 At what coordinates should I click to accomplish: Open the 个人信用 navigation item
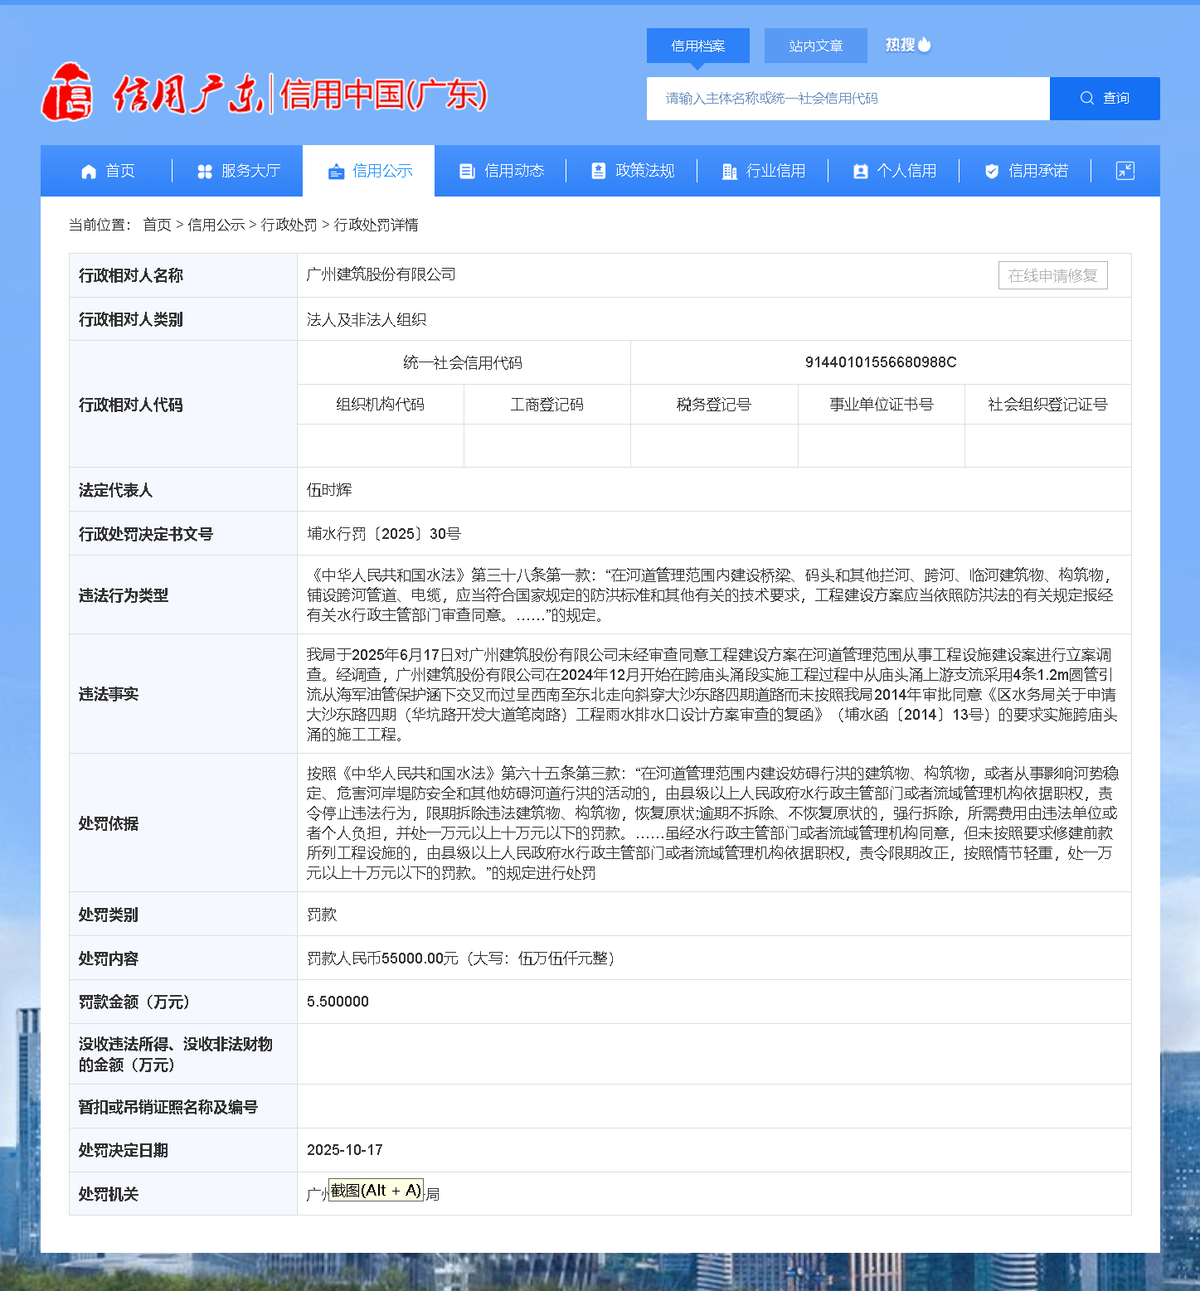[x=894, y=171]
